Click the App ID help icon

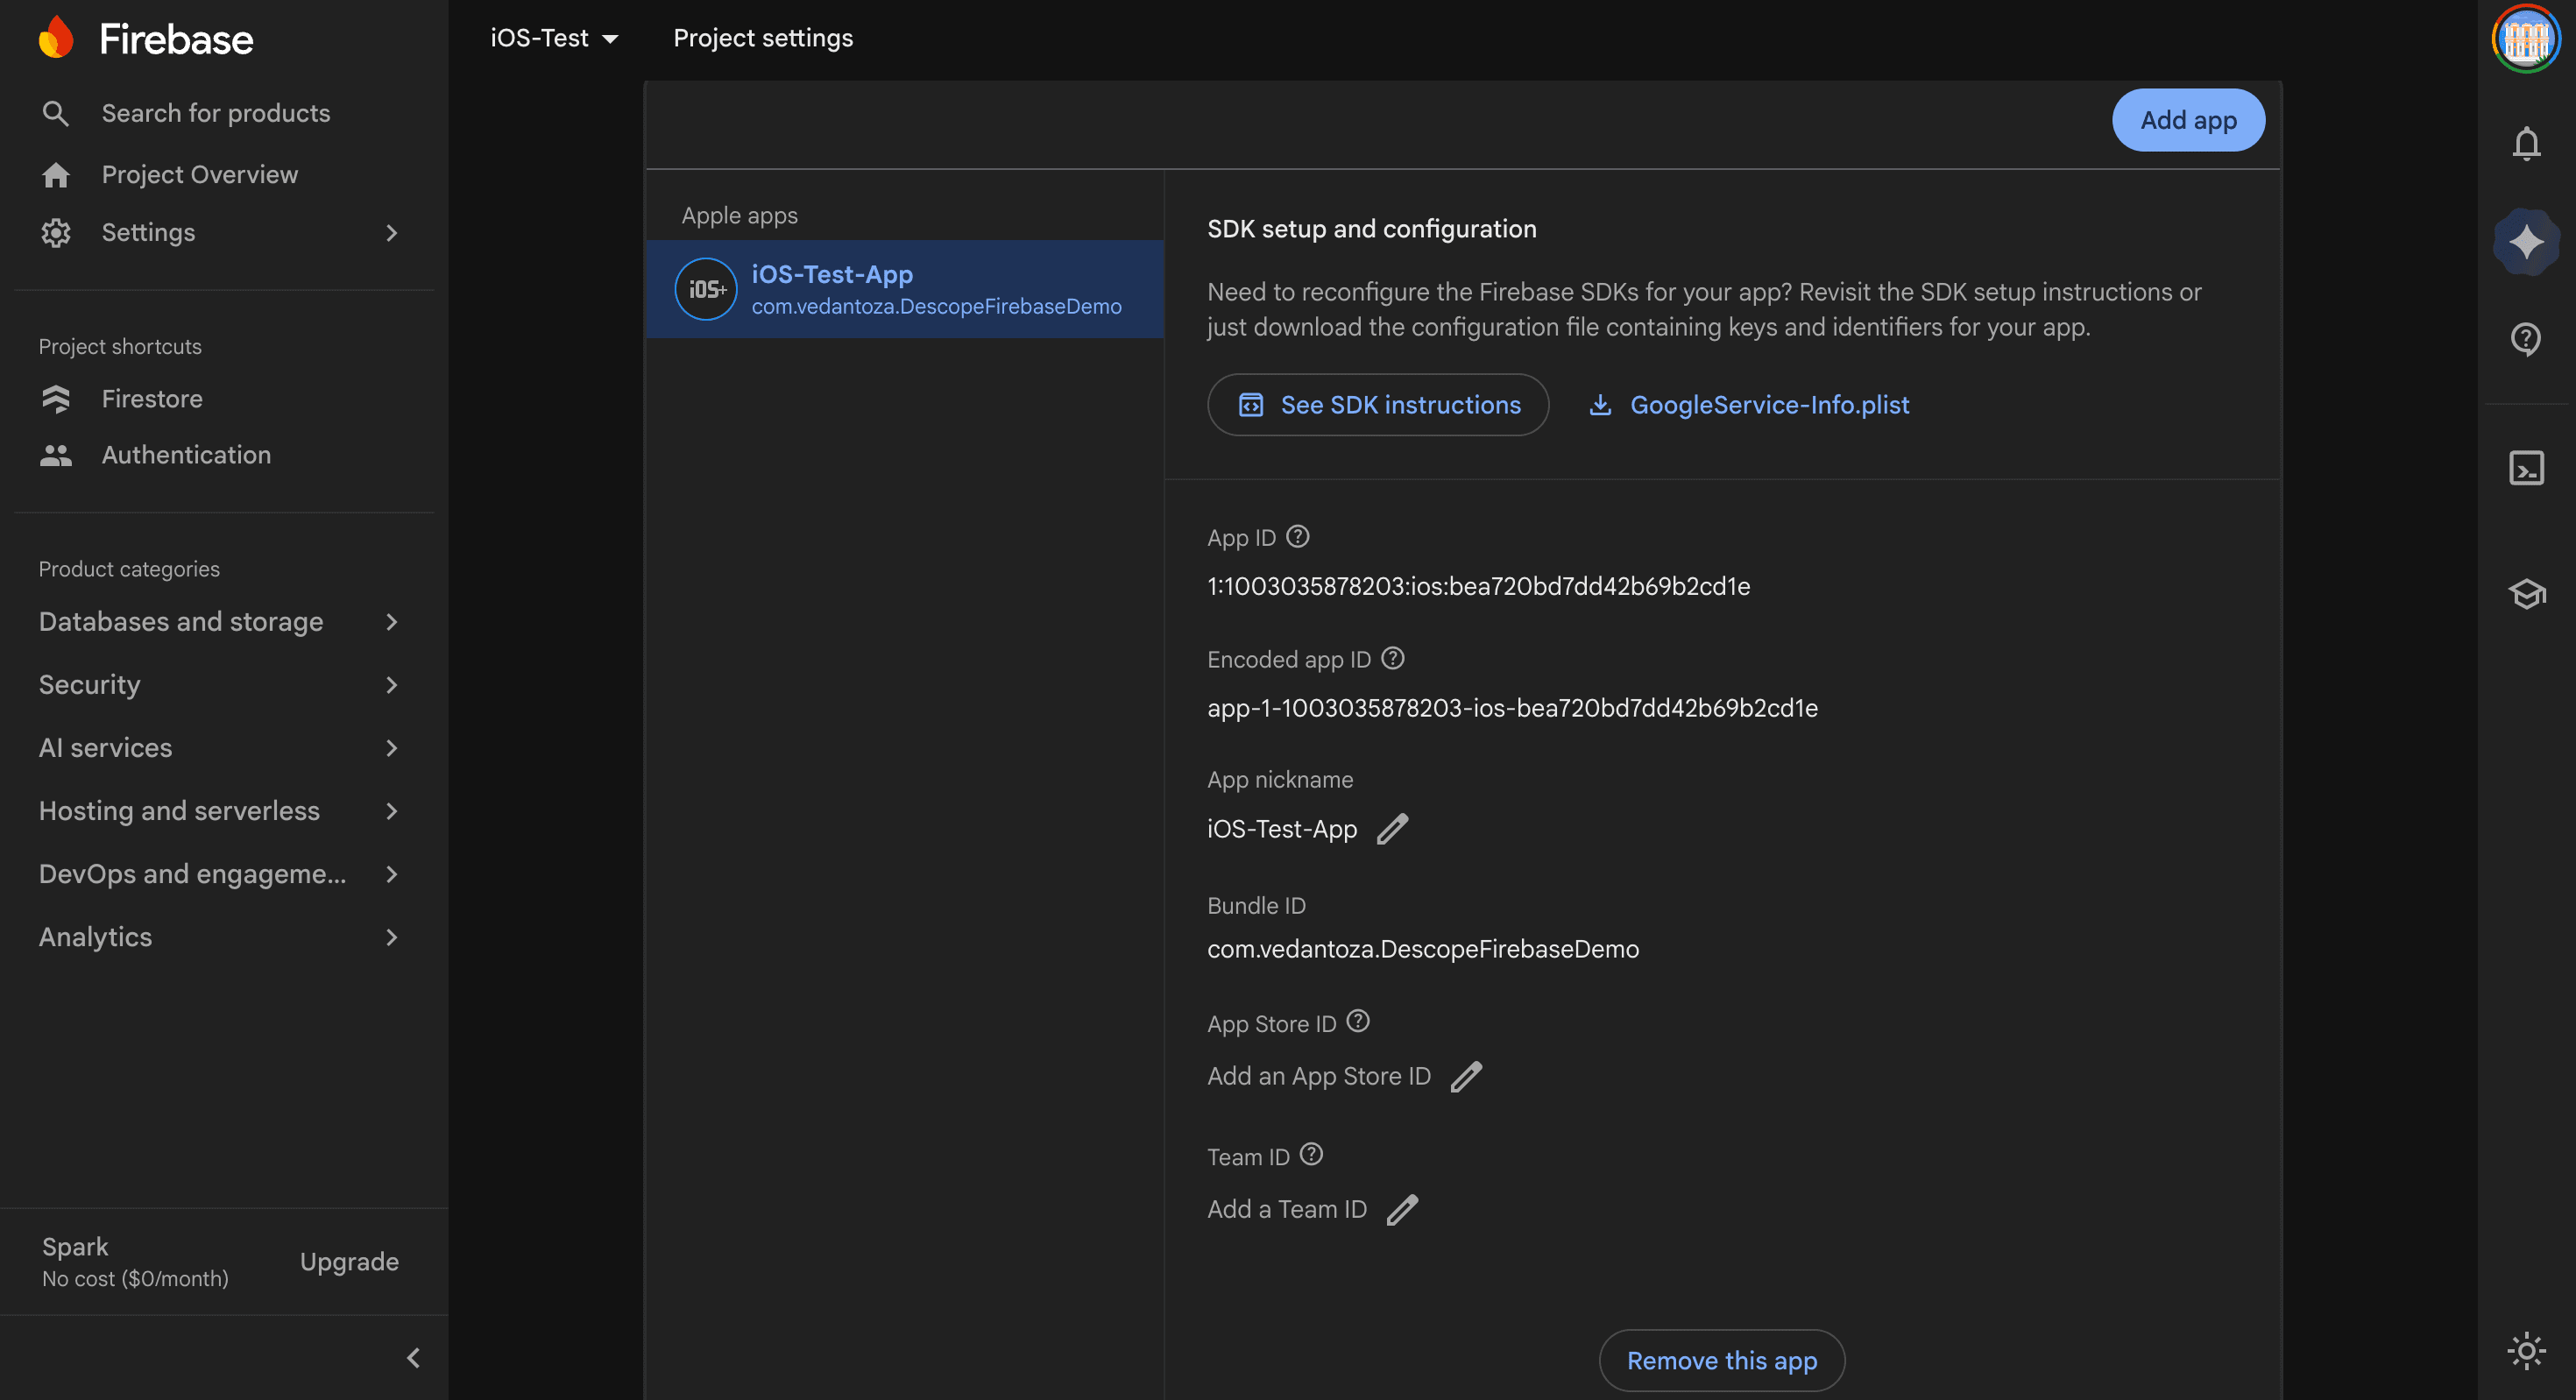[x=1297, y=537]
